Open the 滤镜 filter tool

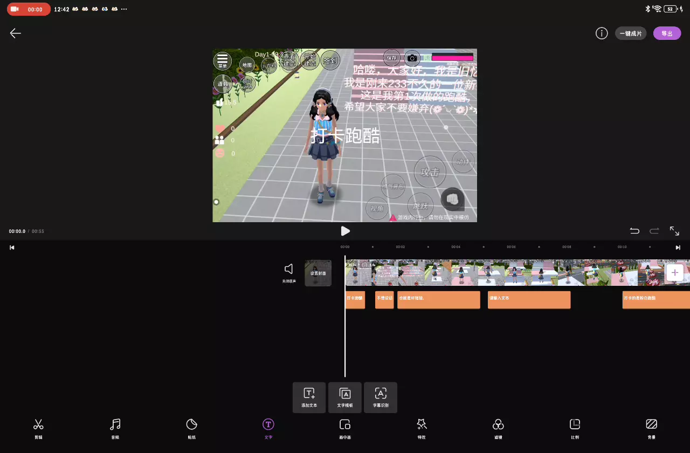coord(498,428)
